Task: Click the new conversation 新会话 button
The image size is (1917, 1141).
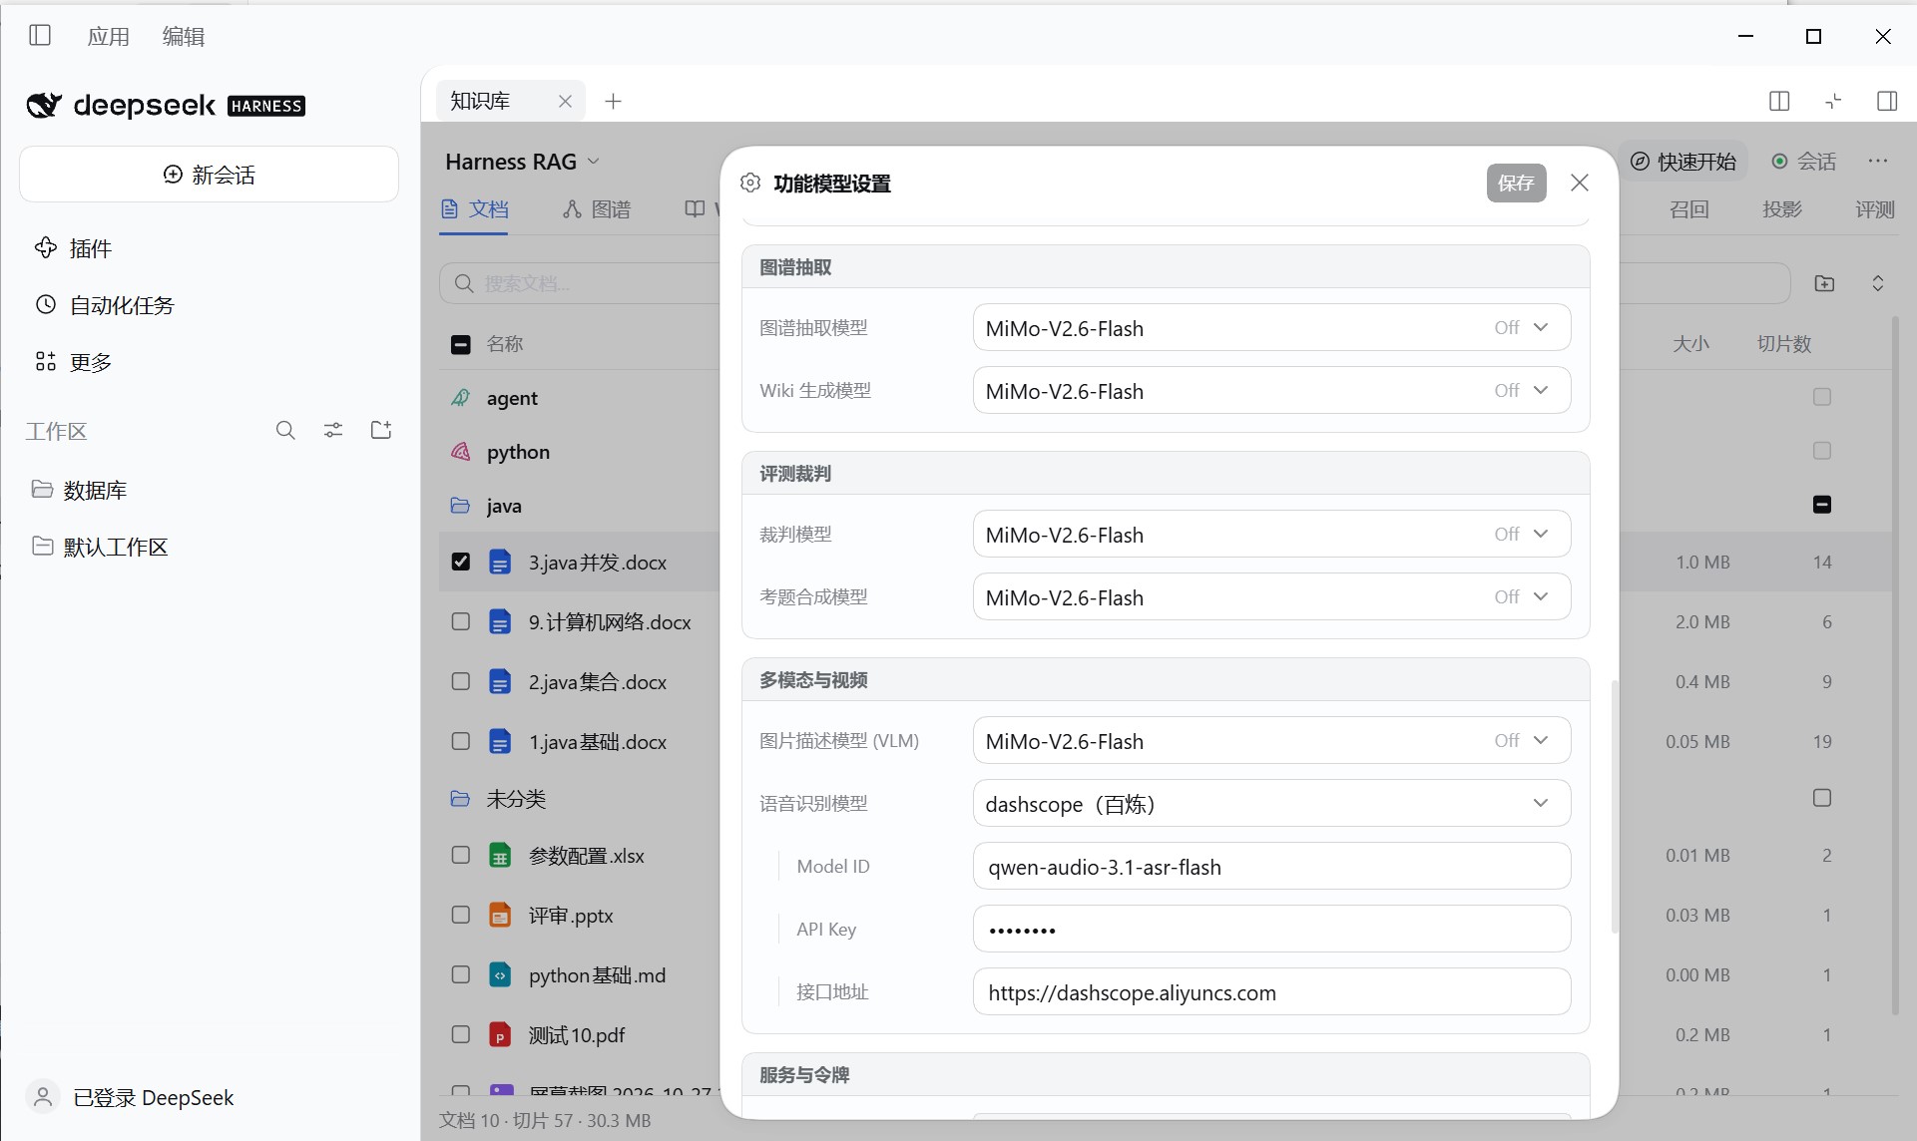Action: pyautogui.click(x=209, y=175)
